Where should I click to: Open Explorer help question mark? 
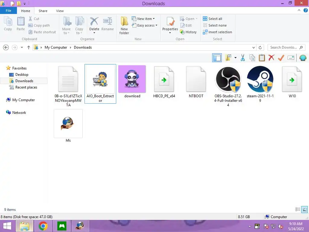coord(306,11)
